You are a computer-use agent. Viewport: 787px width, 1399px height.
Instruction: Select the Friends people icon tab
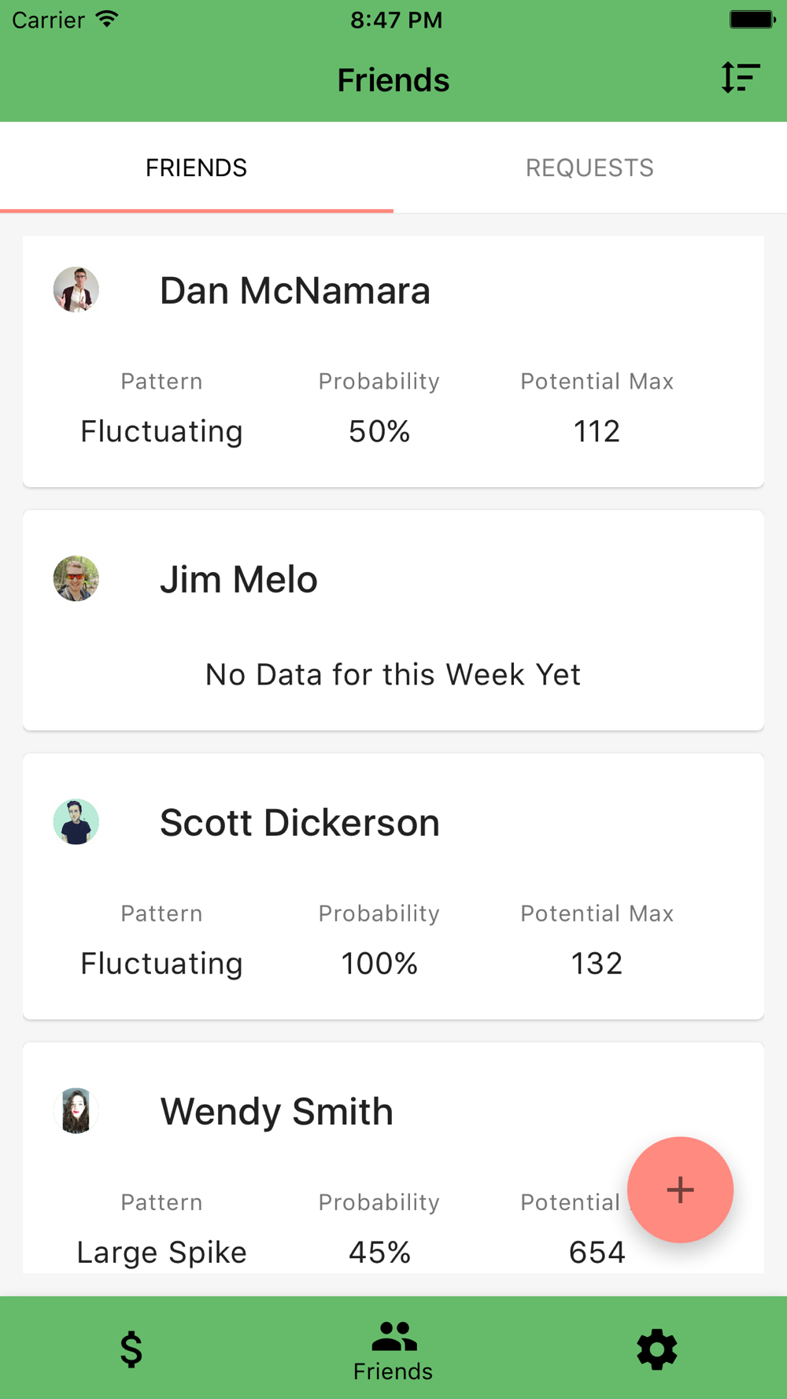pos(393,1349)
